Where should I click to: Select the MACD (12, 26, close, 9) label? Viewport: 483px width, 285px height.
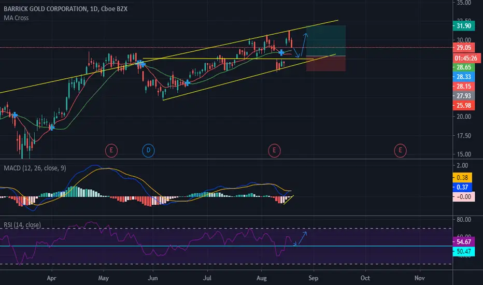[x=35, y=168]
